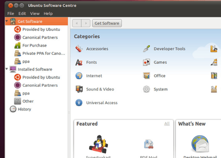Click the Fonts category label
The width and height of the screenshot is (221, 158).
point(92,62)
